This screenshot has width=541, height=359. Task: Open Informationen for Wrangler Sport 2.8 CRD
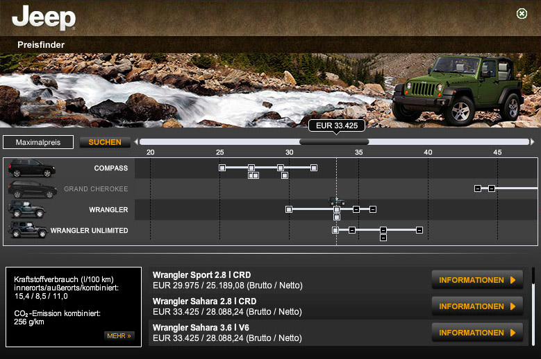477,280
